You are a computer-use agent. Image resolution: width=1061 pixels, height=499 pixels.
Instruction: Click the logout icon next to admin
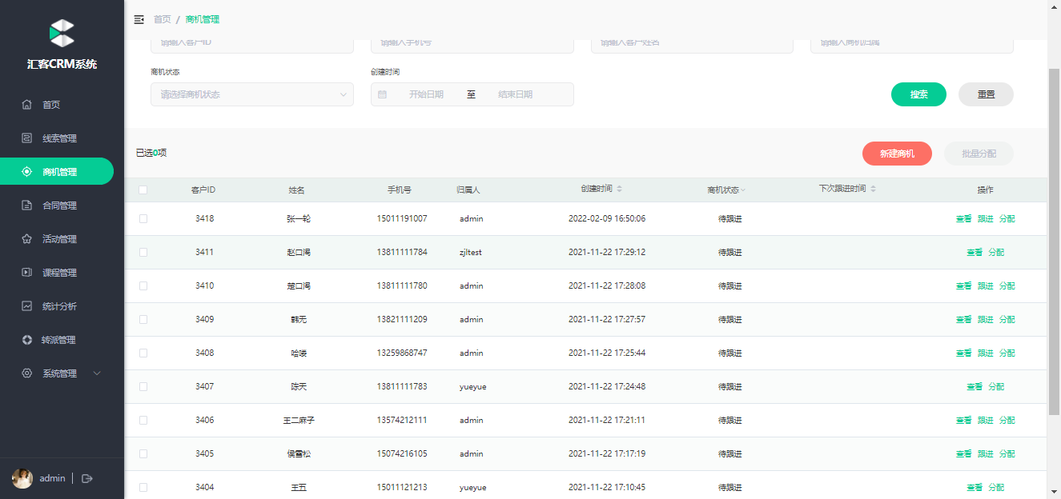[87, 478]
